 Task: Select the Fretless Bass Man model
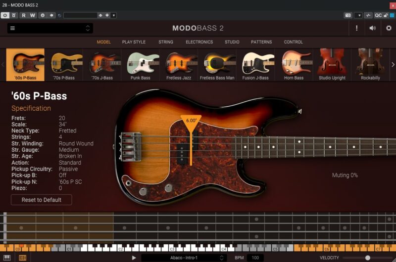pos(217,65)
